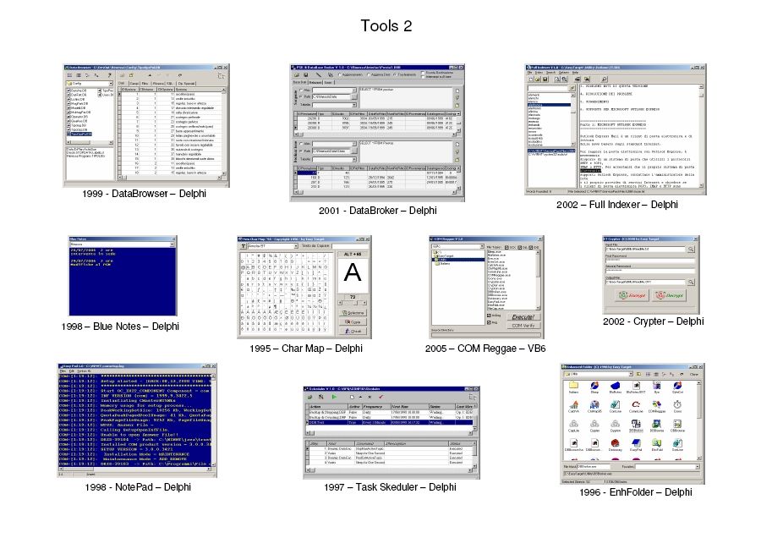Open the Tabella dropdown in DataBroker source section

click(353, 105)
